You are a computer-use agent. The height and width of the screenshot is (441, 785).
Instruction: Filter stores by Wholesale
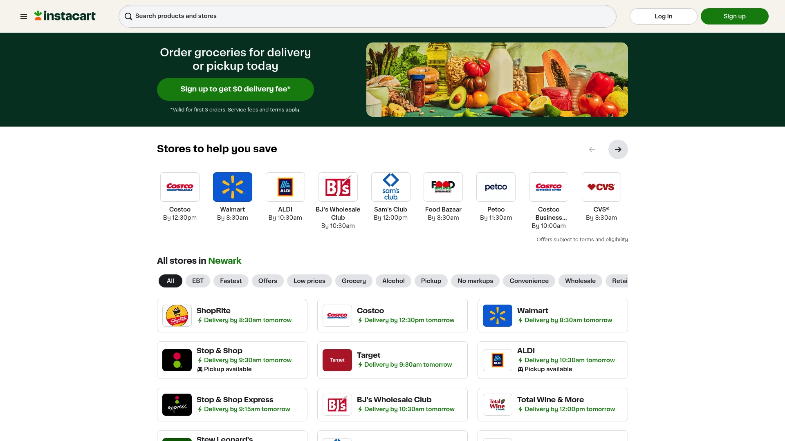click(581, 281)
